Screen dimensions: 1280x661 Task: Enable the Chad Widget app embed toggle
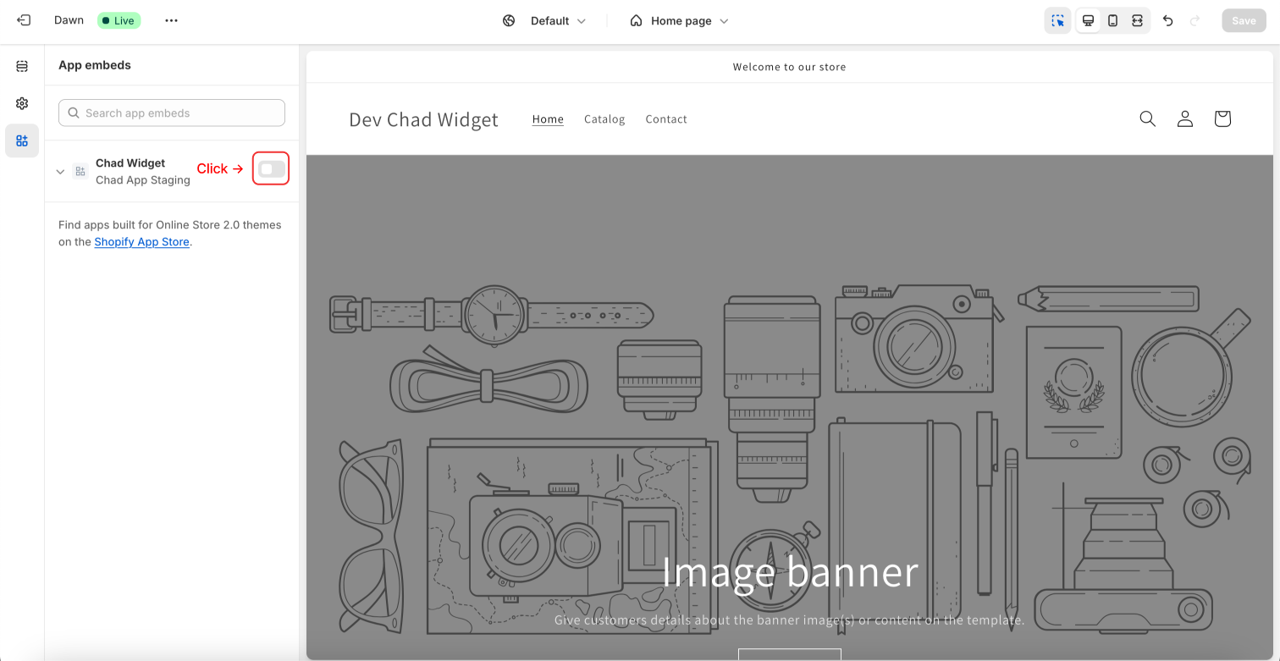tap(272, 169)
